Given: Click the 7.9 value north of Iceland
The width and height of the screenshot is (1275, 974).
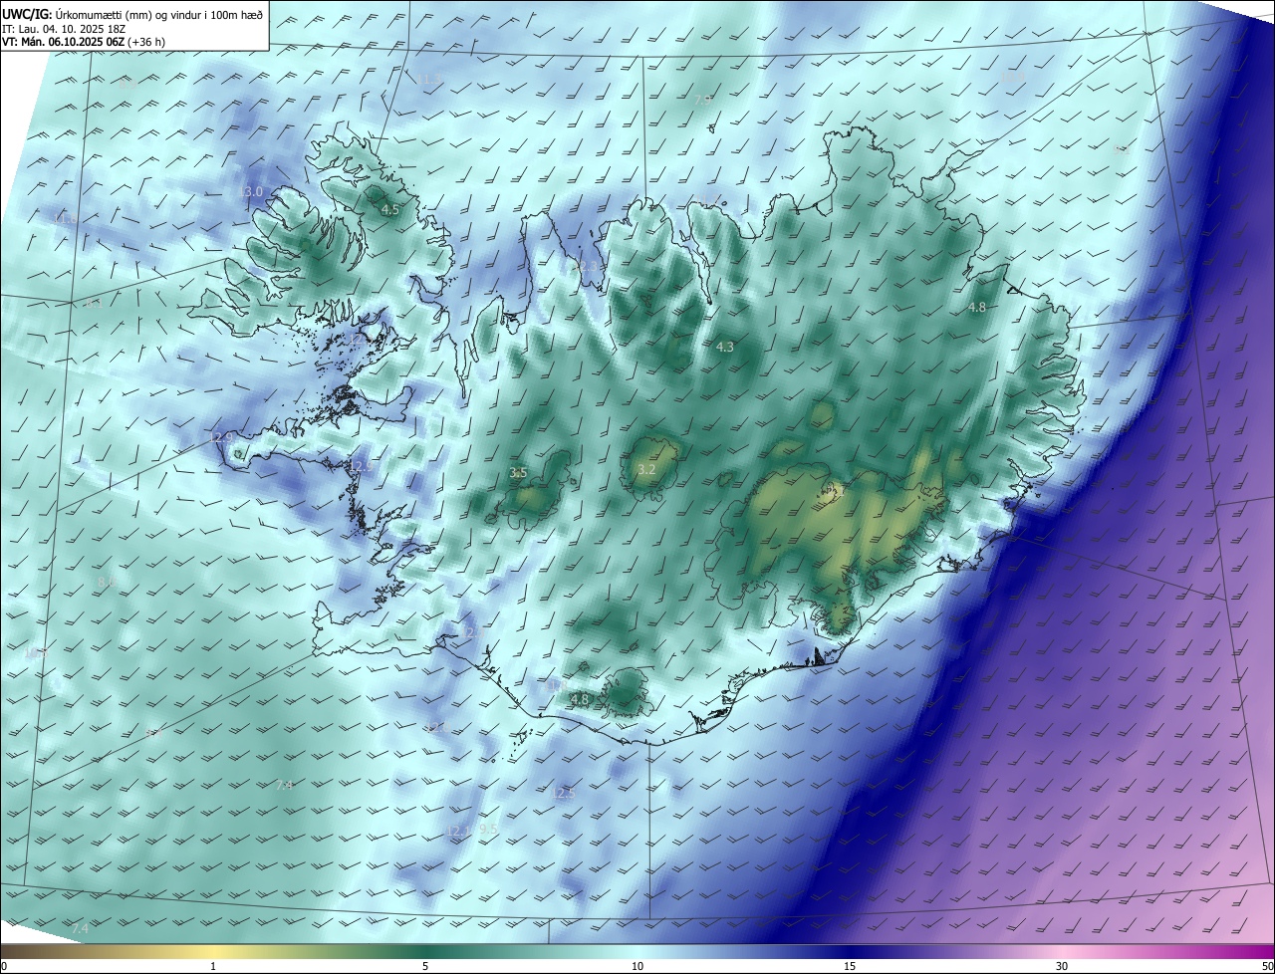Looking at the screenshot, I should [702, 100].
